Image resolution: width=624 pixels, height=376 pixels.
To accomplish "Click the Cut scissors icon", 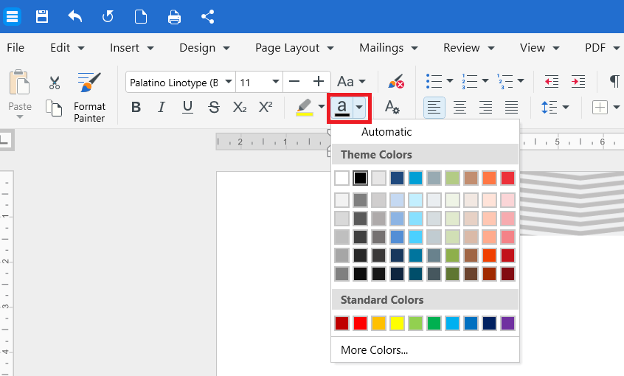I will (x=55, y=83).
